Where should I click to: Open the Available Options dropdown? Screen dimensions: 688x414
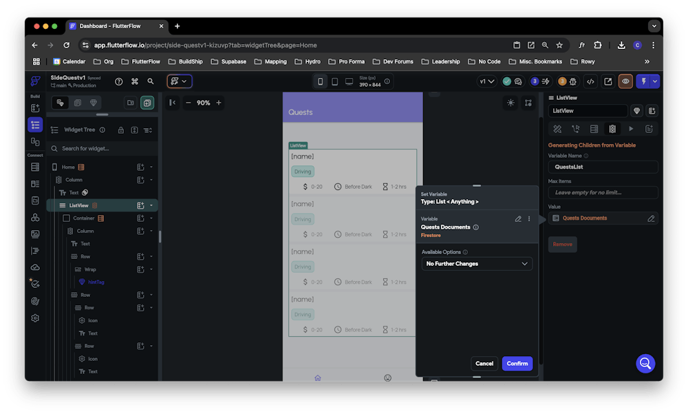(x=477, y=264)
